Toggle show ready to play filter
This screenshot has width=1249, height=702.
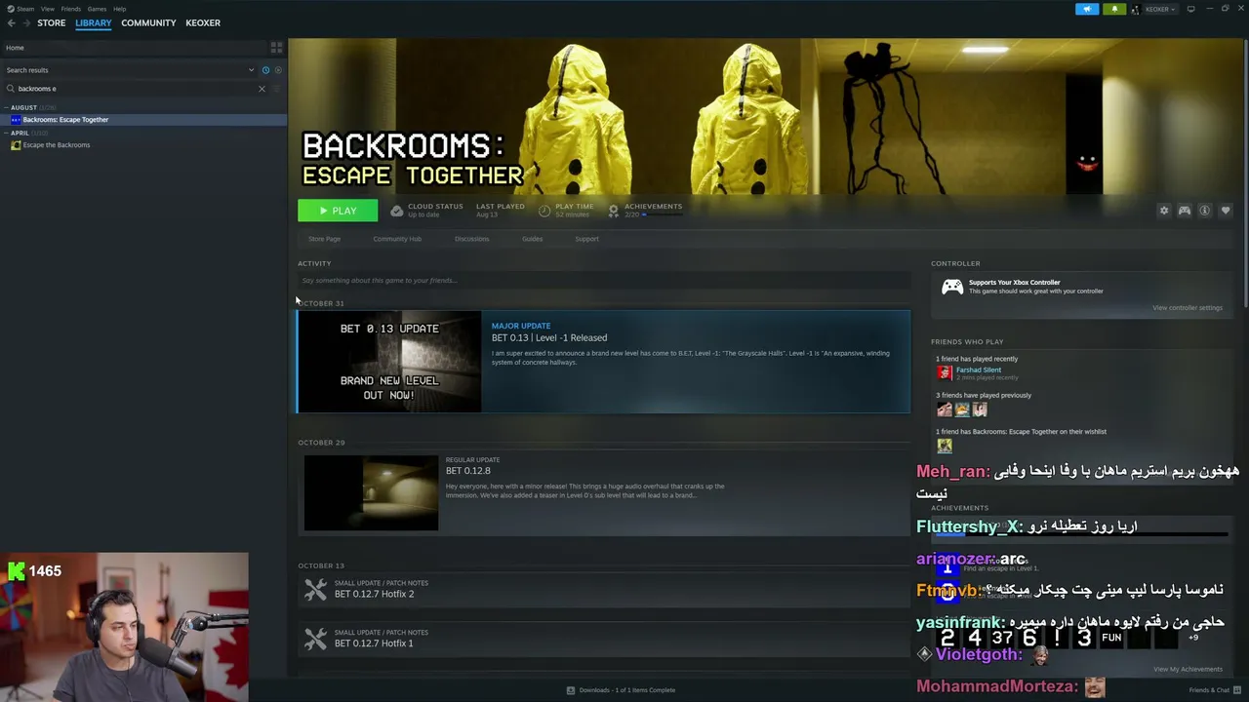(278, 70)
